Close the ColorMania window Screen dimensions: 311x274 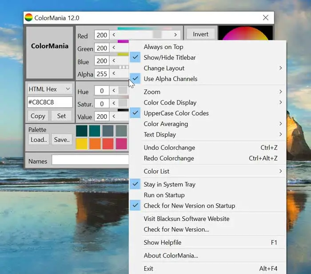(x=266, y=18)
